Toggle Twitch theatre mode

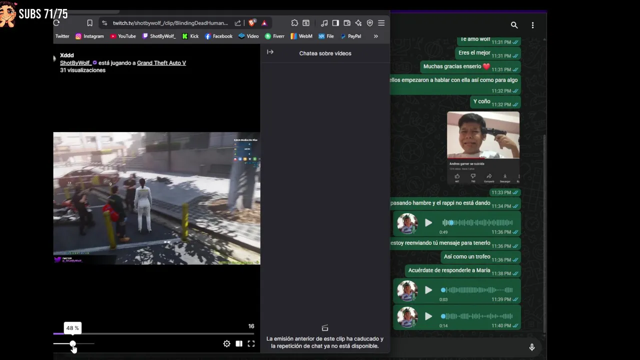click(239, 344)
